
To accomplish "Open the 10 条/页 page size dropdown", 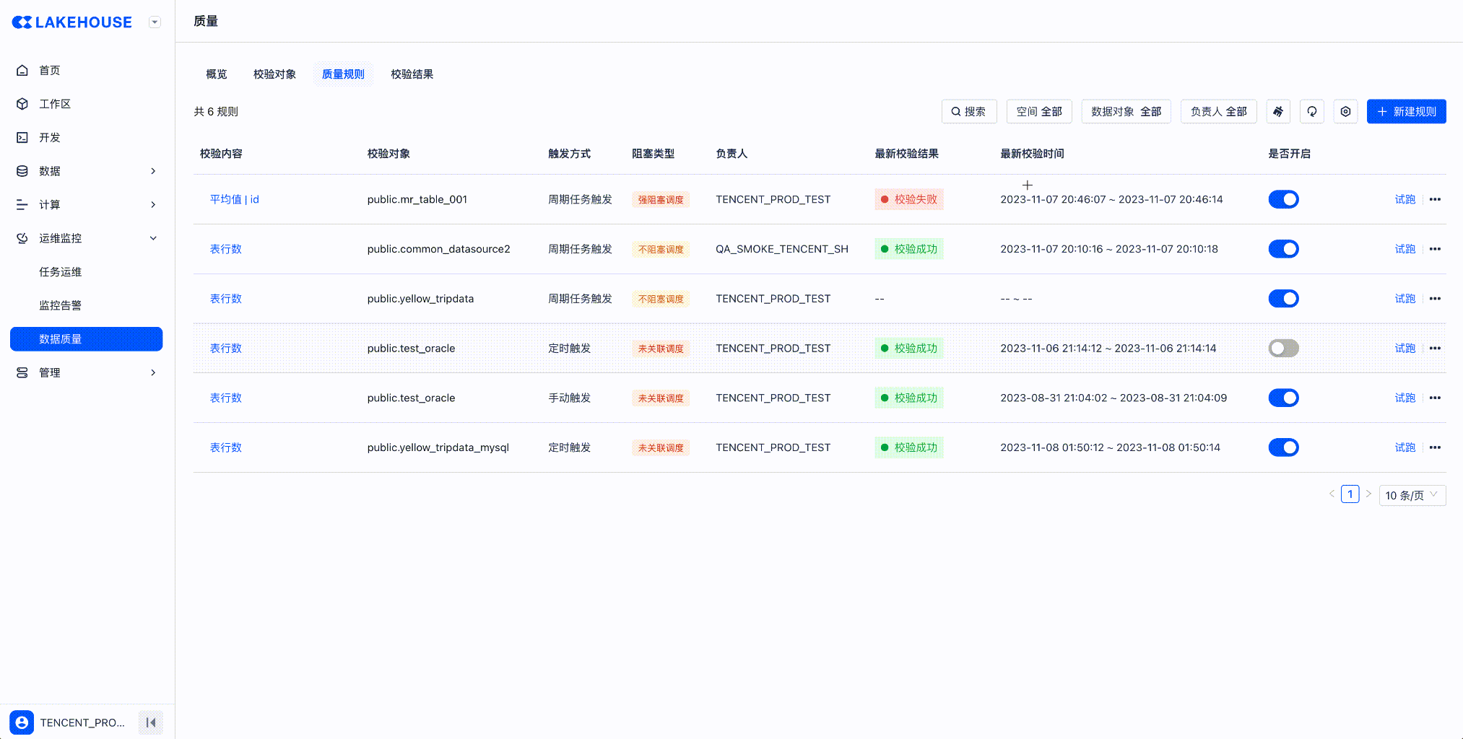I will click(x=1412, y=496).
